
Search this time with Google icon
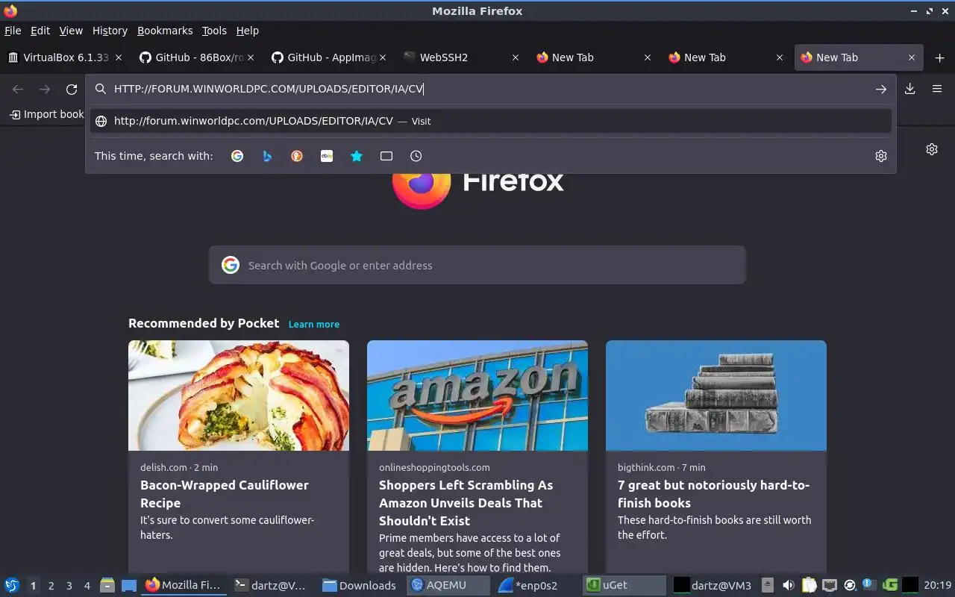click(x=237, y=156)
